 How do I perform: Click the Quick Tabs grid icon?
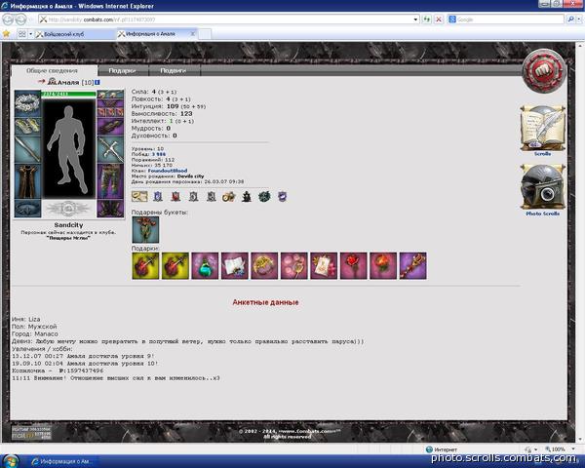click(22, 34)
